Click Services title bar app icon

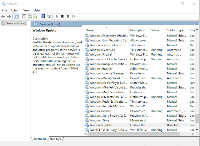[x=4, y=4]
